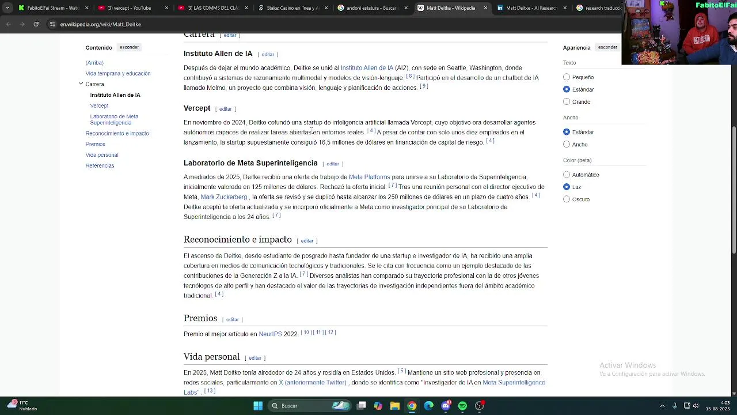Jump to Premios in contents sidebar
This screenshot has width=737, height=415.
pyautogui.click(x=95, y=144)
